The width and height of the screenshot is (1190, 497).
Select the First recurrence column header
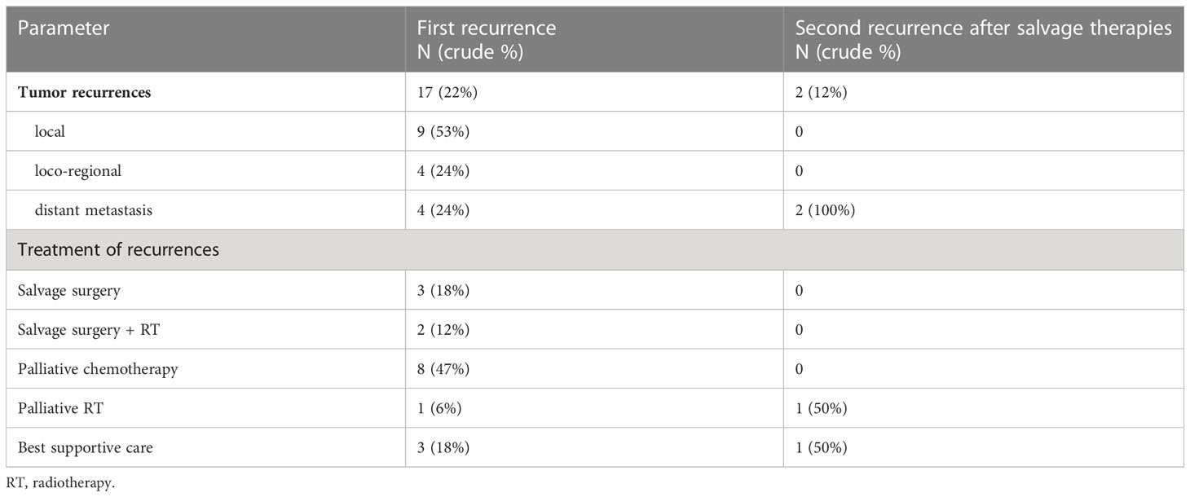tap(487, 39)
